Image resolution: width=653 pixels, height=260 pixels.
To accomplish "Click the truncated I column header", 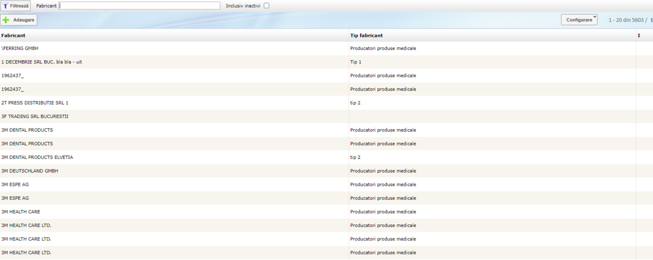I will [639, 35].
